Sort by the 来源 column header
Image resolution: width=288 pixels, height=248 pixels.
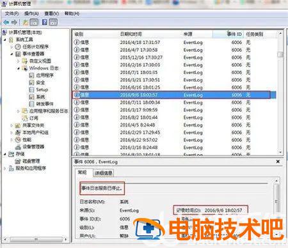pos(188,34)
